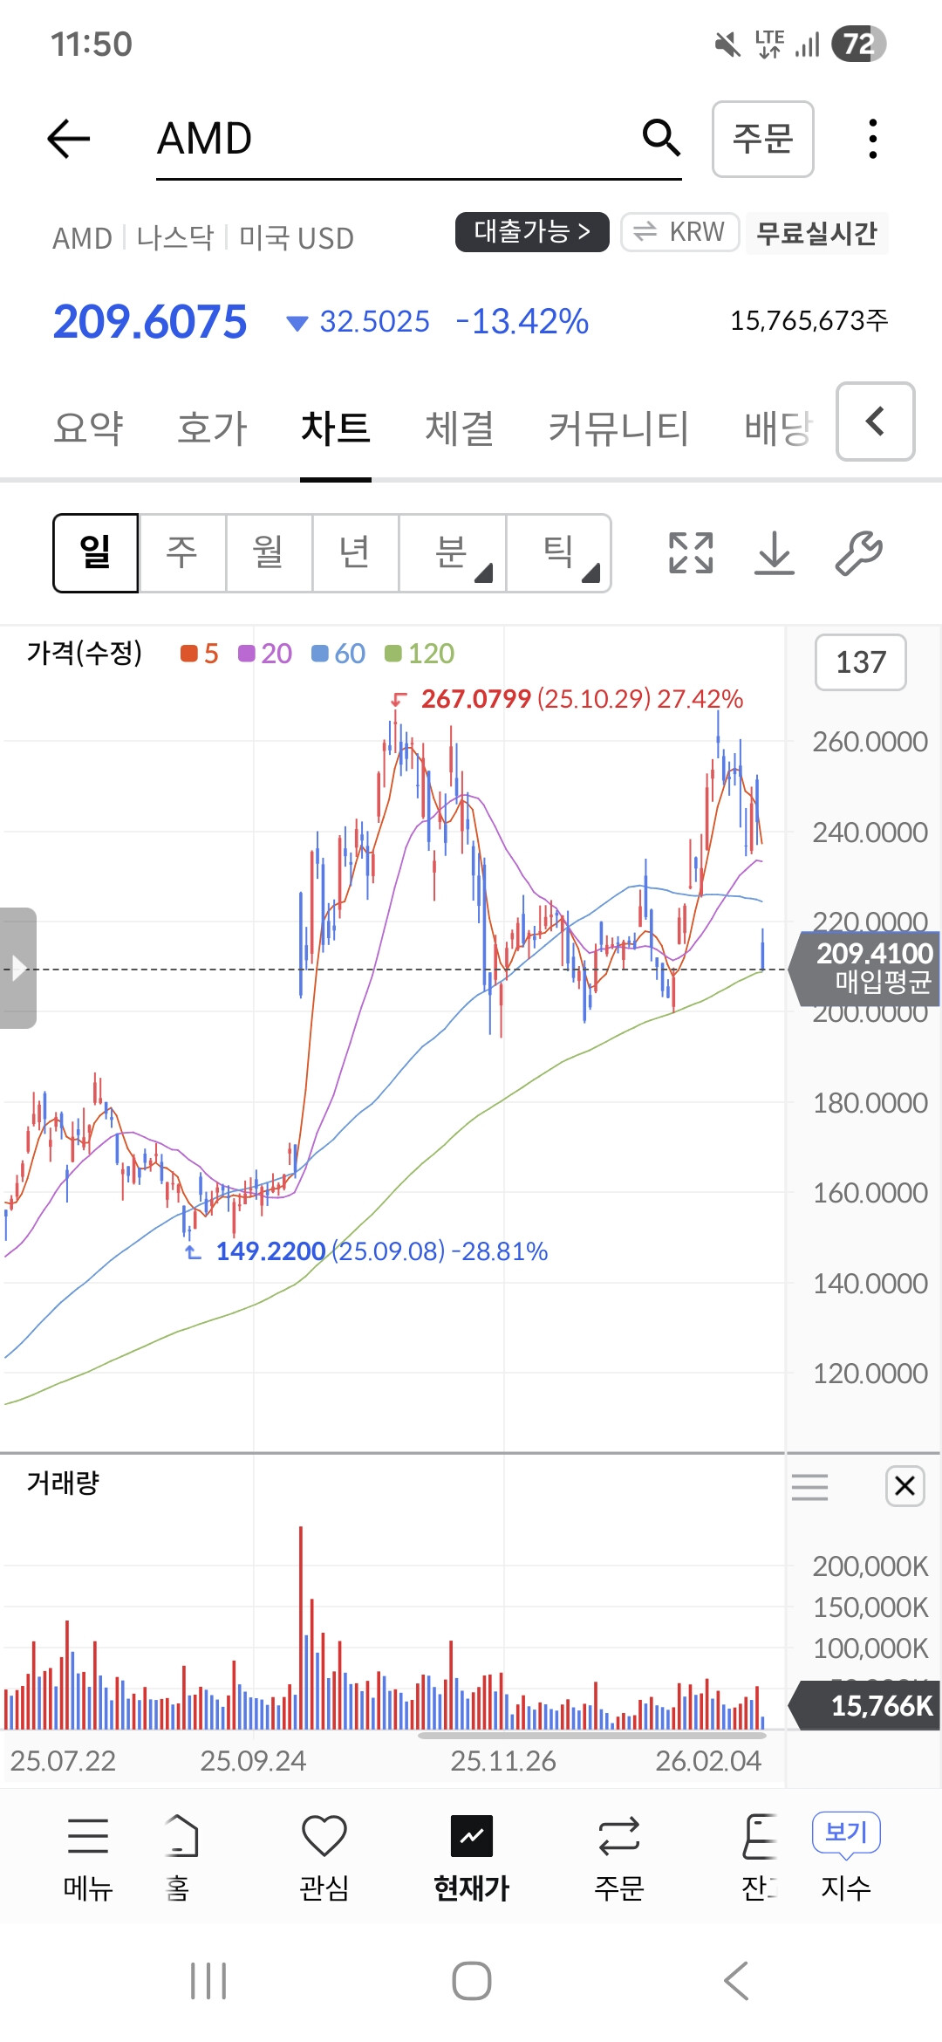Screen dimensions: 942x2042
Task: Select the 차트 tab
Action: (x=336, y=428)
